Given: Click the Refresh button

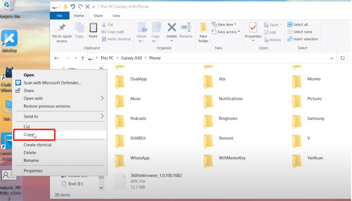Looking at the screenshot, I should [x=342, y=58].
